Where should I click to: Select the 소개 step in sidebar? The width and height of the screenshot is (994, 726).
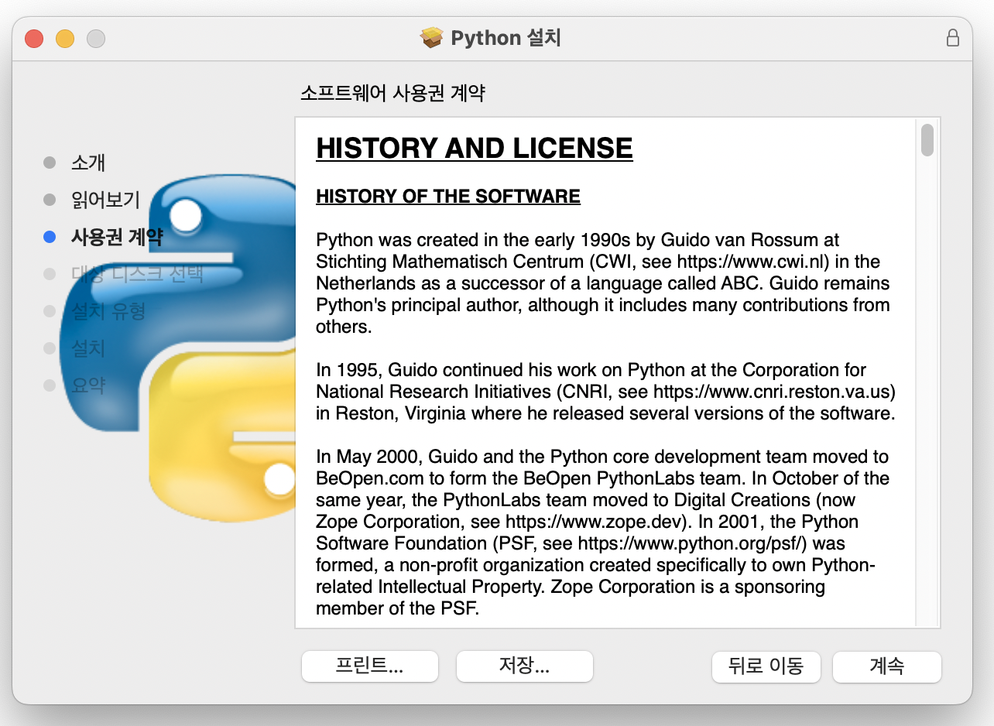tap(88, 163)
